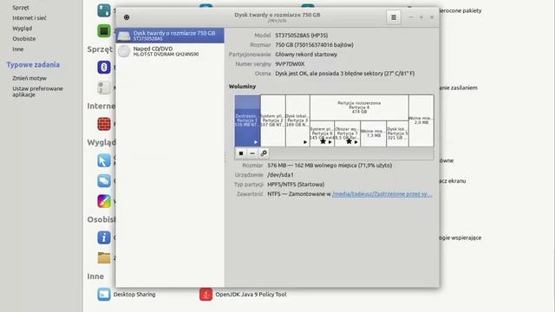Open Wygląd category in the sidebar

click(x=22, y=29)
